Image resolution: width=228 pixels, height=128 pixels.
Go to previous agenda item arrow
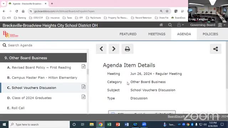[x=101, y=49]
